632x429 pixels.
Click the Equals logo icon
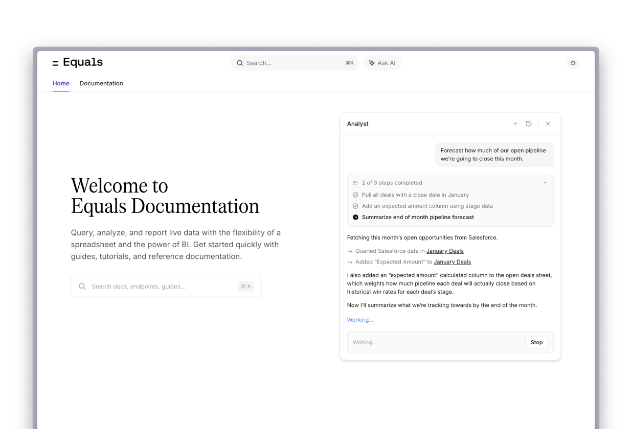pyautogui.click(x=55, y=62)
